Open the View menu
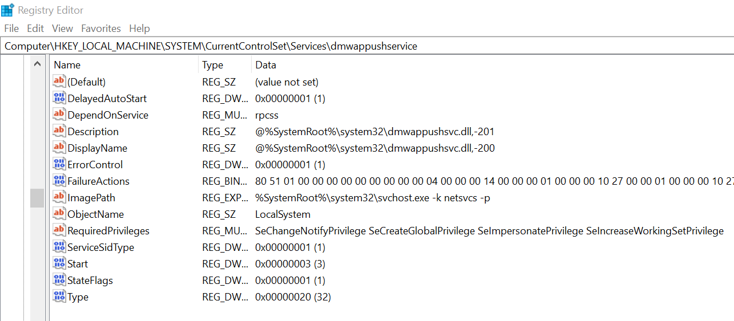 pyautogui.click(x=62, y=29)
